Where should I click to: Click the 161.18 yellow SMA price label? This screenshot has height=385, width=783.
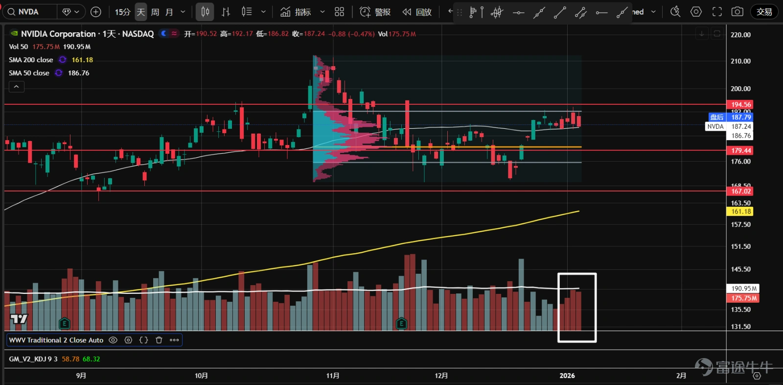pyautogui.click(x=740, y=212)
